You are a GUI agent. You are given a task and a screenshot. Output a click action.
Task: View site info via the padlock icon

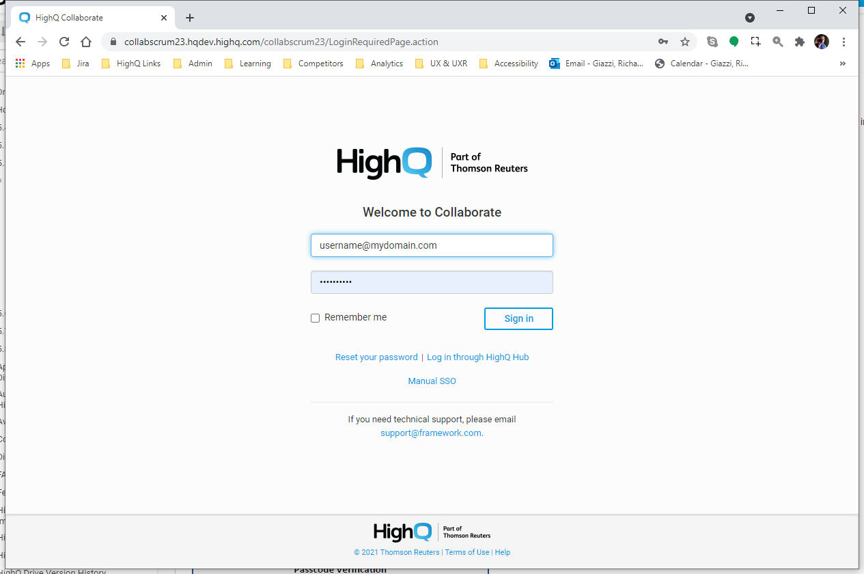pos(113,42)
